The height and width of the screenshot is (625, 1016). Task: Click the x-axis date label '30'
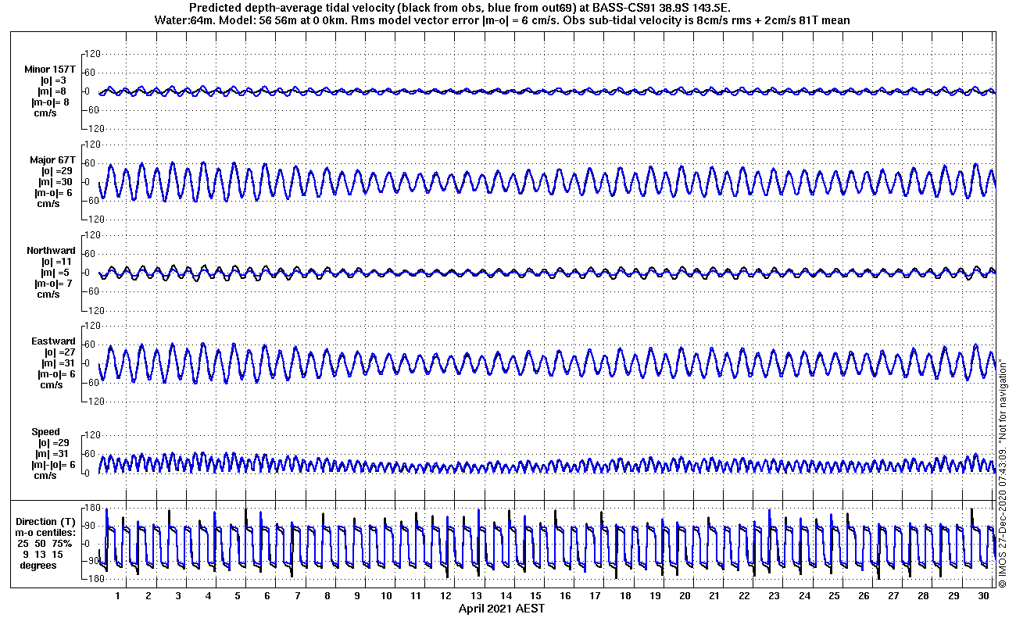coord(983,596)
